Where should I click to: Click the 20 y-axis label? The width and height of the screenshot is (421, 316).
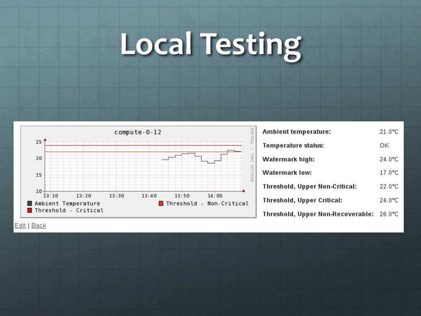(x=39, y=158)
